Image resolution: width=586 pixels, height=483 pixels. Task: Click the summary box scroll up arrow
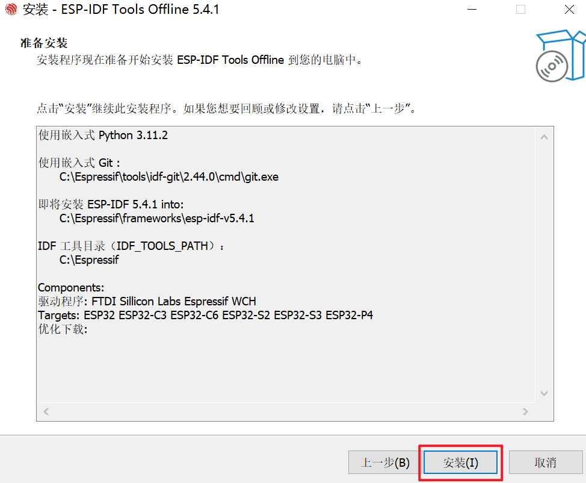click(x=544, y=137)
